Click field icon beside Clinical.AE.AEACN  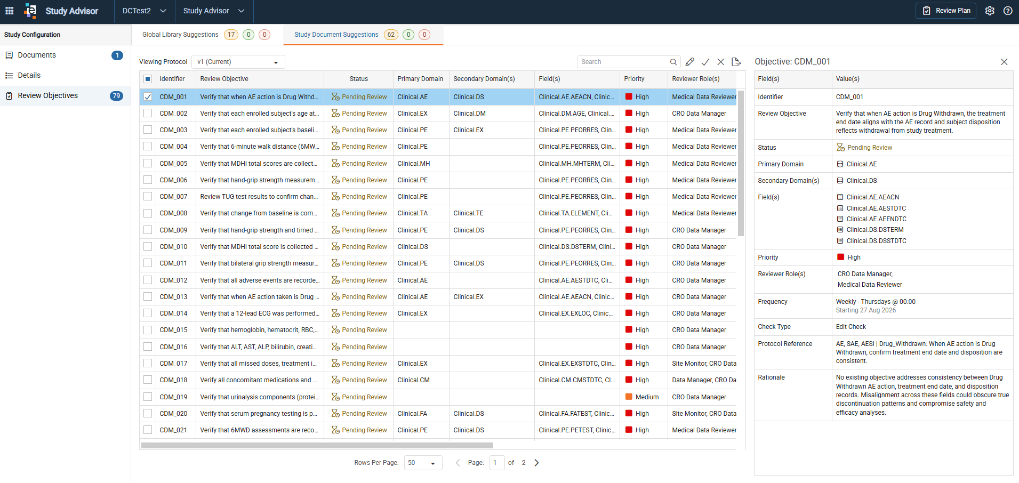[840, 197]
